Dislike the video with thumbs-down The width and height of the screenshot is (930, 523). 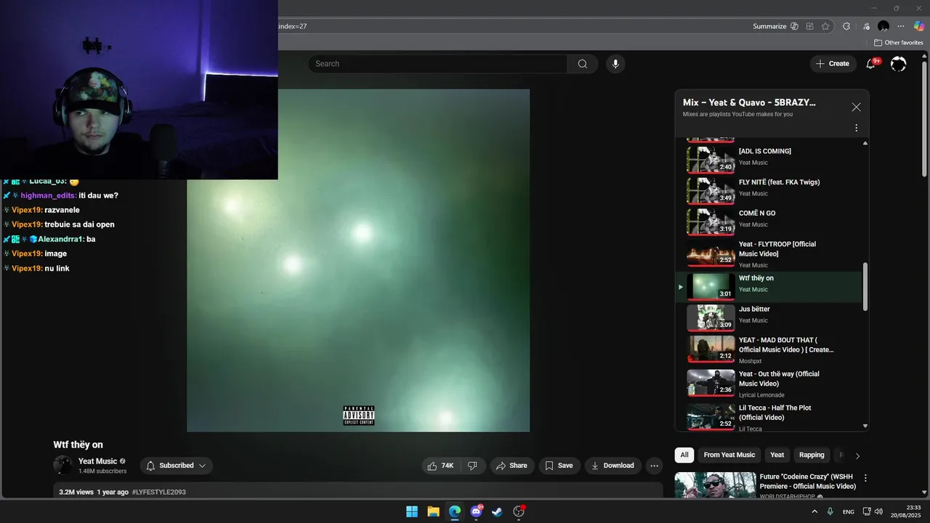(x=472, y=466)
